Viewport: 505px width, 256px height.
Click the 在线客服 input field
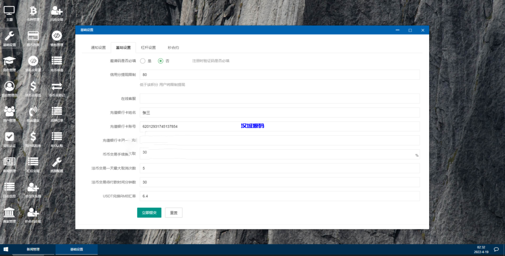point(279,98)
